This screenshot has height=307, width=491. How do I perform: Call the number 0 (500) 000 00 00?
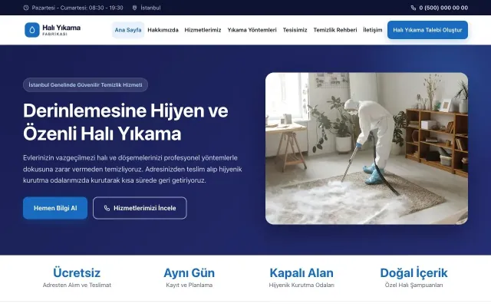coord(443,8)
